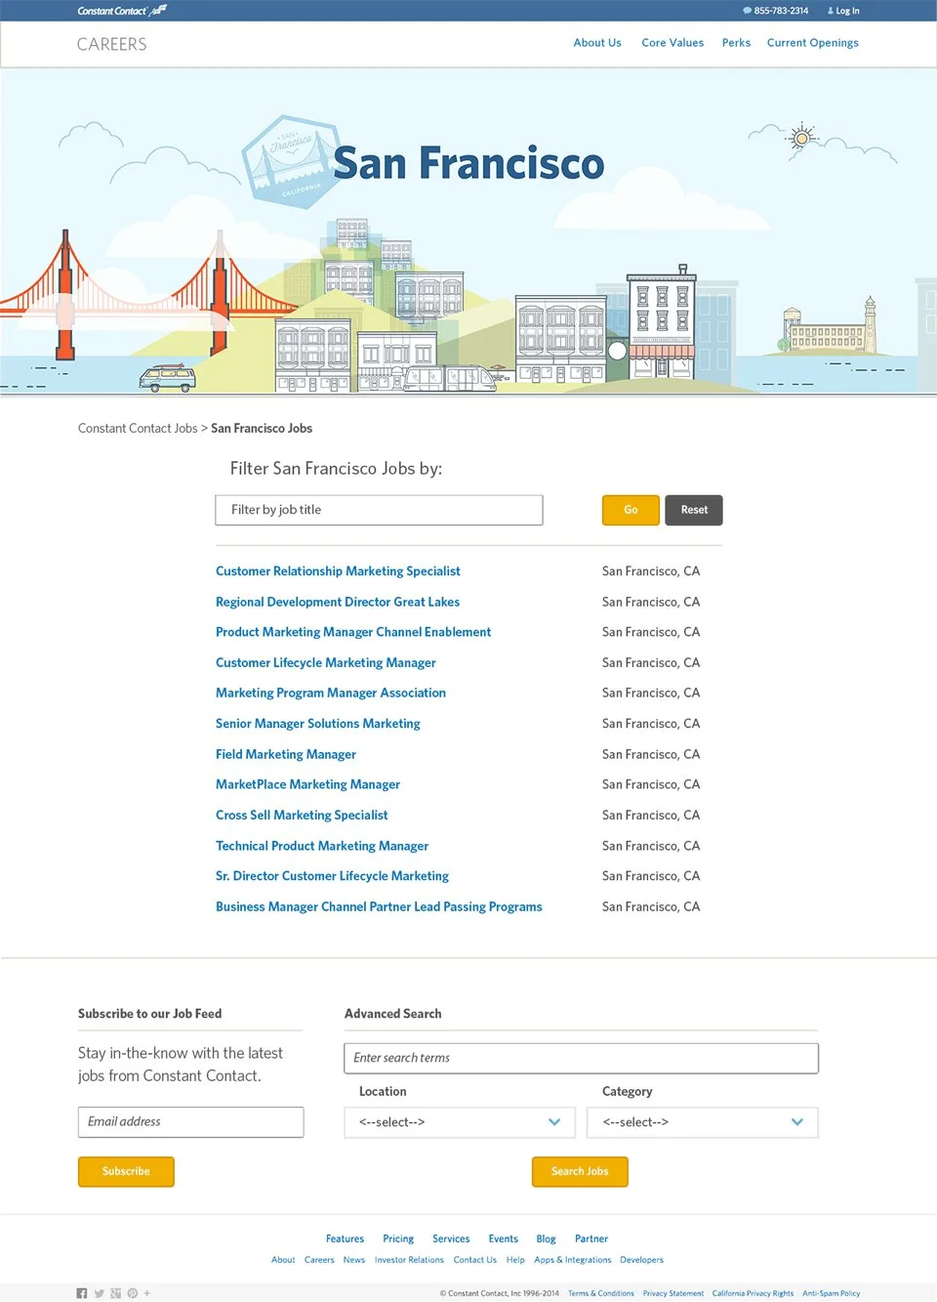Open the Careers footer link

click(319, 1260)
